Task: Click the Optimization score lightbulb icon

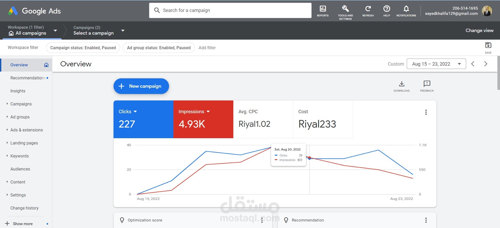Action: pyautogui.click(x=122, y=220)
